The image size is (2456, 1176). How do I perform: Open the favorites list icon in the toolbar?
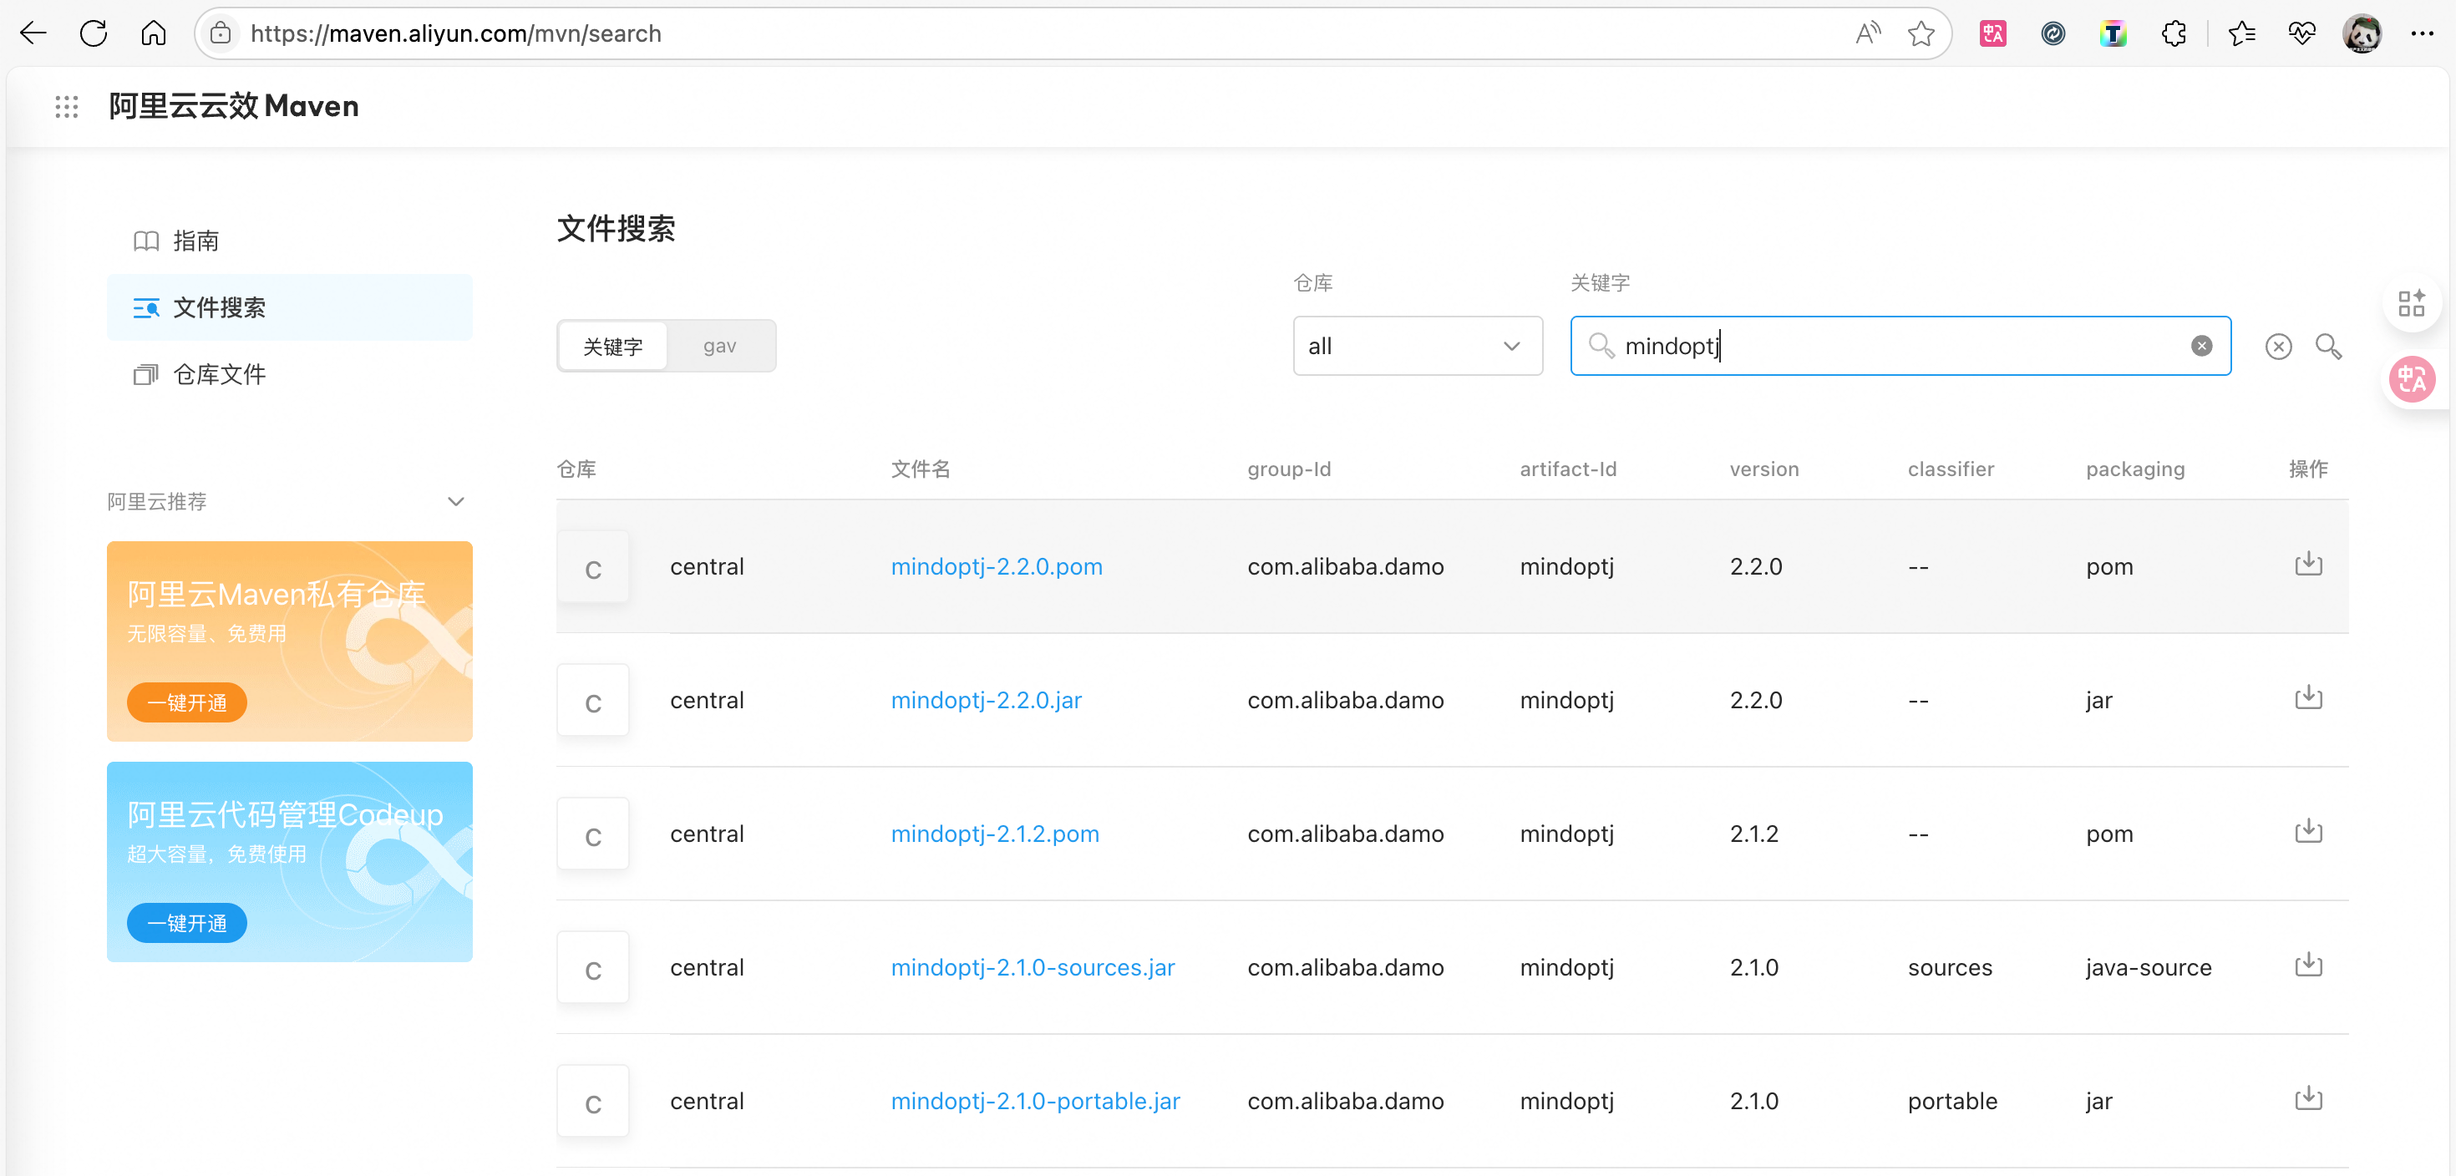click(2241, 33)
